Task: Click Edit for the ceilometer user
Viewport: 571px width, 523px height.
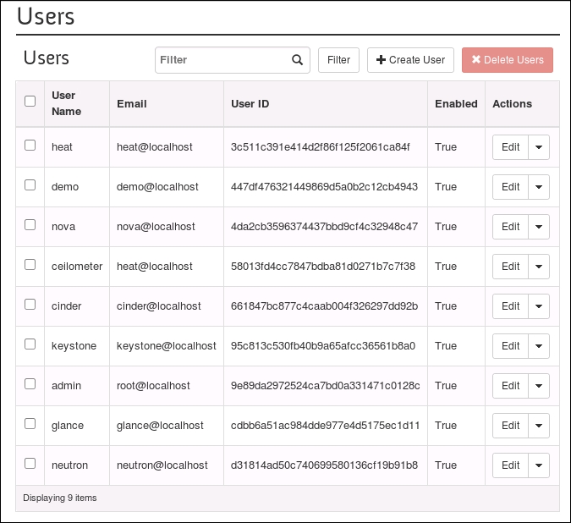Action: pyautogui.click(x=510, y=267)
